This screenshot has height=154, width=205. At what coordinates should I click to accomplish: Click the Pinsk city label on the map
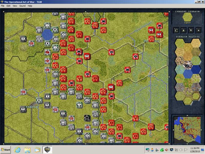(152, 76)
